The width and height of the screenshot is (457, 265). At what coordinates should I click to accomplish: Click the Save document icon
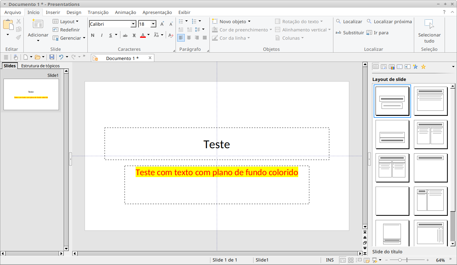[x=52, y=57]
